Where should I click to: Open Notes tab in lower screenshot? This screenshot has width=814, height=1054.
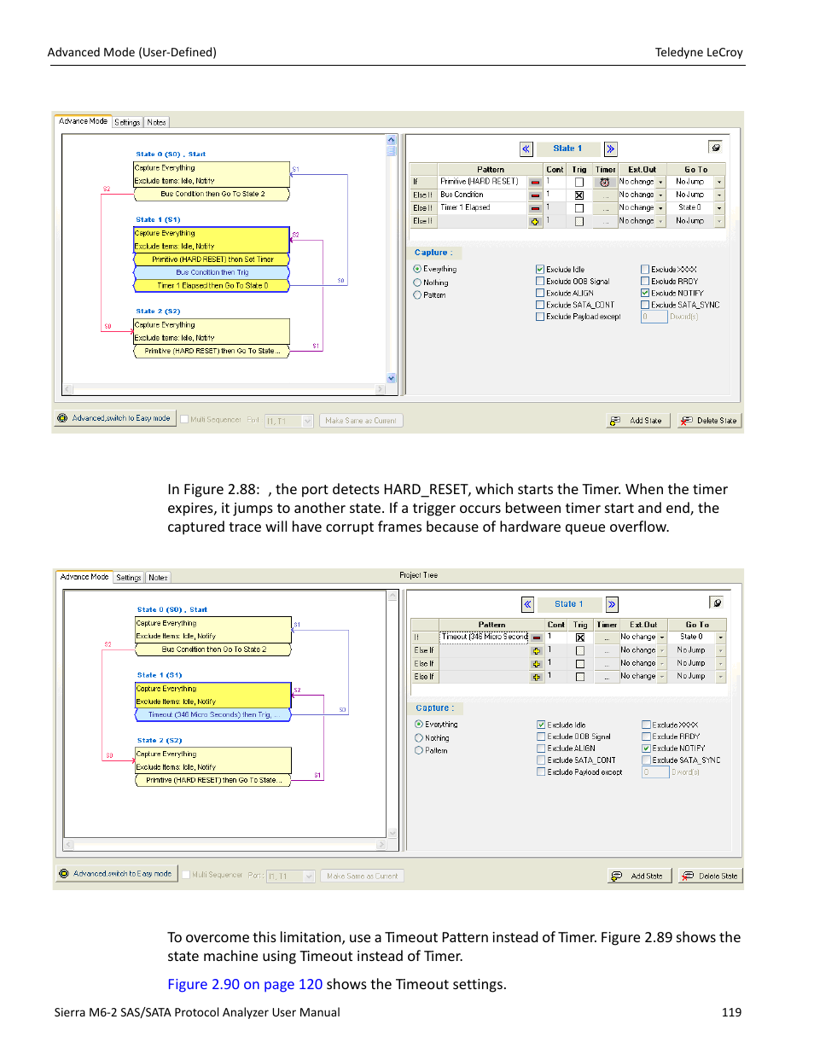tap(159, 578)
